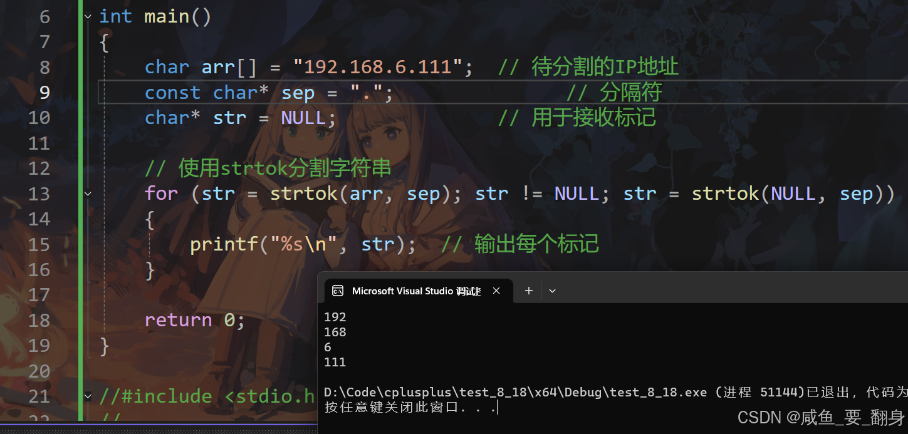This screenshot has height=434, width=908.
Task: Click the first NULL on line 10
Action: [304, 118]
